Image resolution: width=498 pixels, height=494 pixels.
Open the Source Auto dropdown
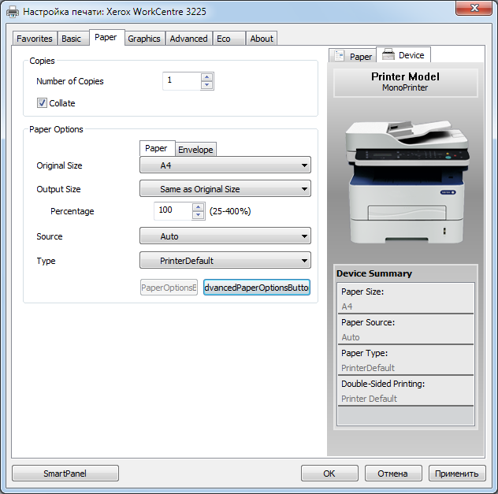[x=225, y=236]
